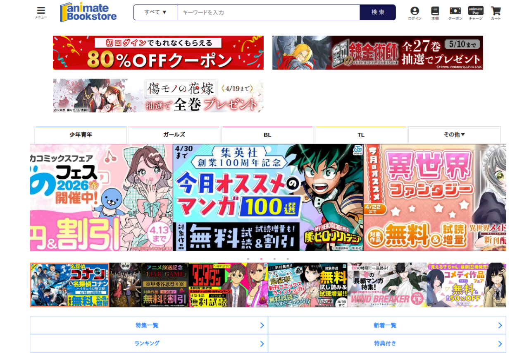
Task: Open the フェス 2026春 開催中 carousel slide
Action: pos(101,197)
